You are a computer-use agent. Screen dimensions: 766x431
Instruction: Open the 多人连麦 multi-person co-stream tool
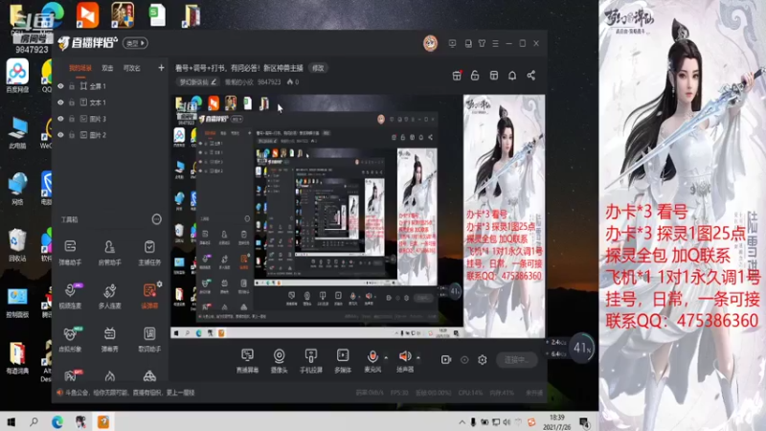tap(109, 296)
